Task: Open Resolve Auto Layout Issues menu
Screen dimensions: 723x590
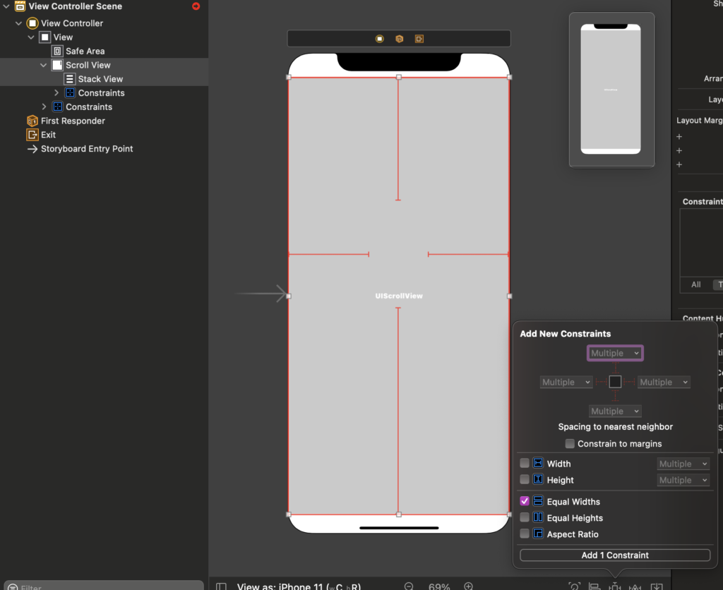Action: [635, 586]
